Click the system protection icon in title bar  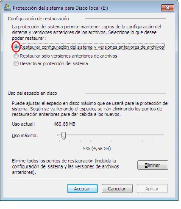[x=8, y=8]
